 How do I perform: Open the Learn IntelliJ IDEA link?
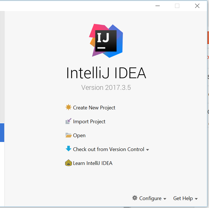[x=93, y=163]
